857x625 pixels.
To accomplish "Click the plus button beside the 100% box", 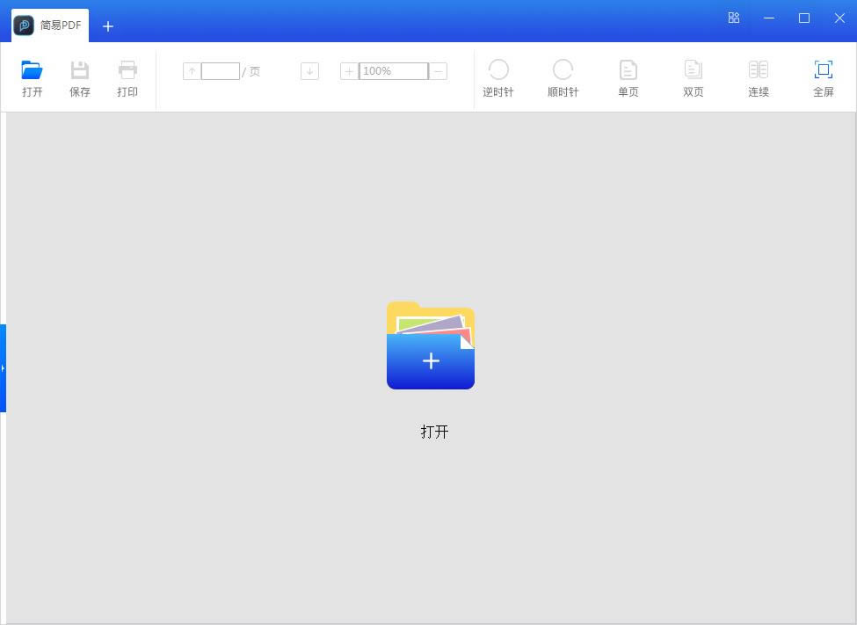I will coord(349,71).
